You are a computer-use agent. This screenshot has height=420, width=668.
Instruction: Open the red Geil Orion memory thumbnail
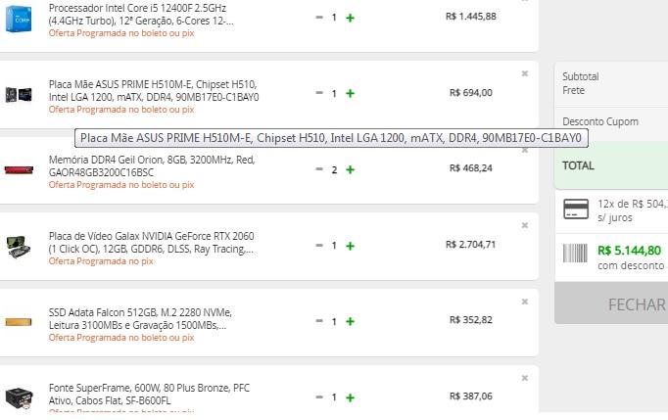19,170
